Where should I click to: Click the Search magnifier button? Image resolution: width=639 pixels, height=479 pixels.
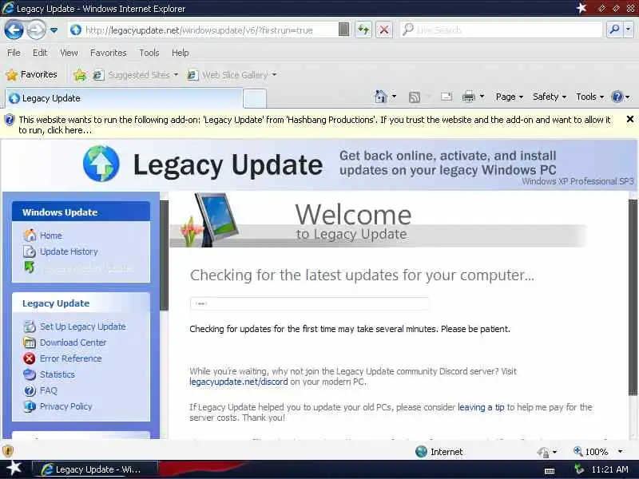pos(615,30)
